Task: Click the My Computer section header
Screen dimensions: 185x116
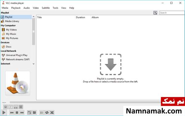Action: [x=8, y=25]
